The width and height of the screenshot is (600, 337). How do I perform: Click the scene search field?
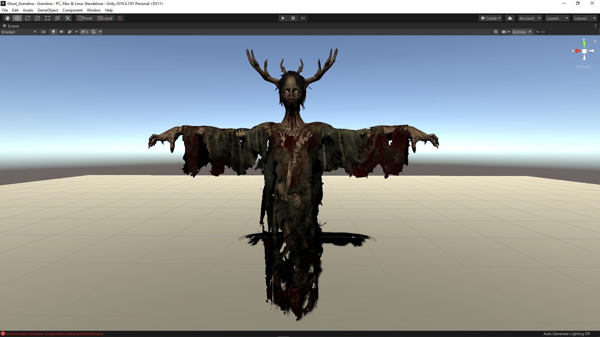point(567,32)
